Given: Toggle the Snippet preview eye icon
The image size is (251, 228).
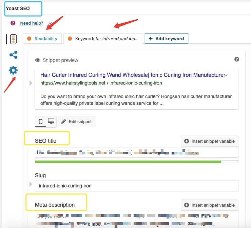Looking at the screenshot, I should (x=38, y=60).
